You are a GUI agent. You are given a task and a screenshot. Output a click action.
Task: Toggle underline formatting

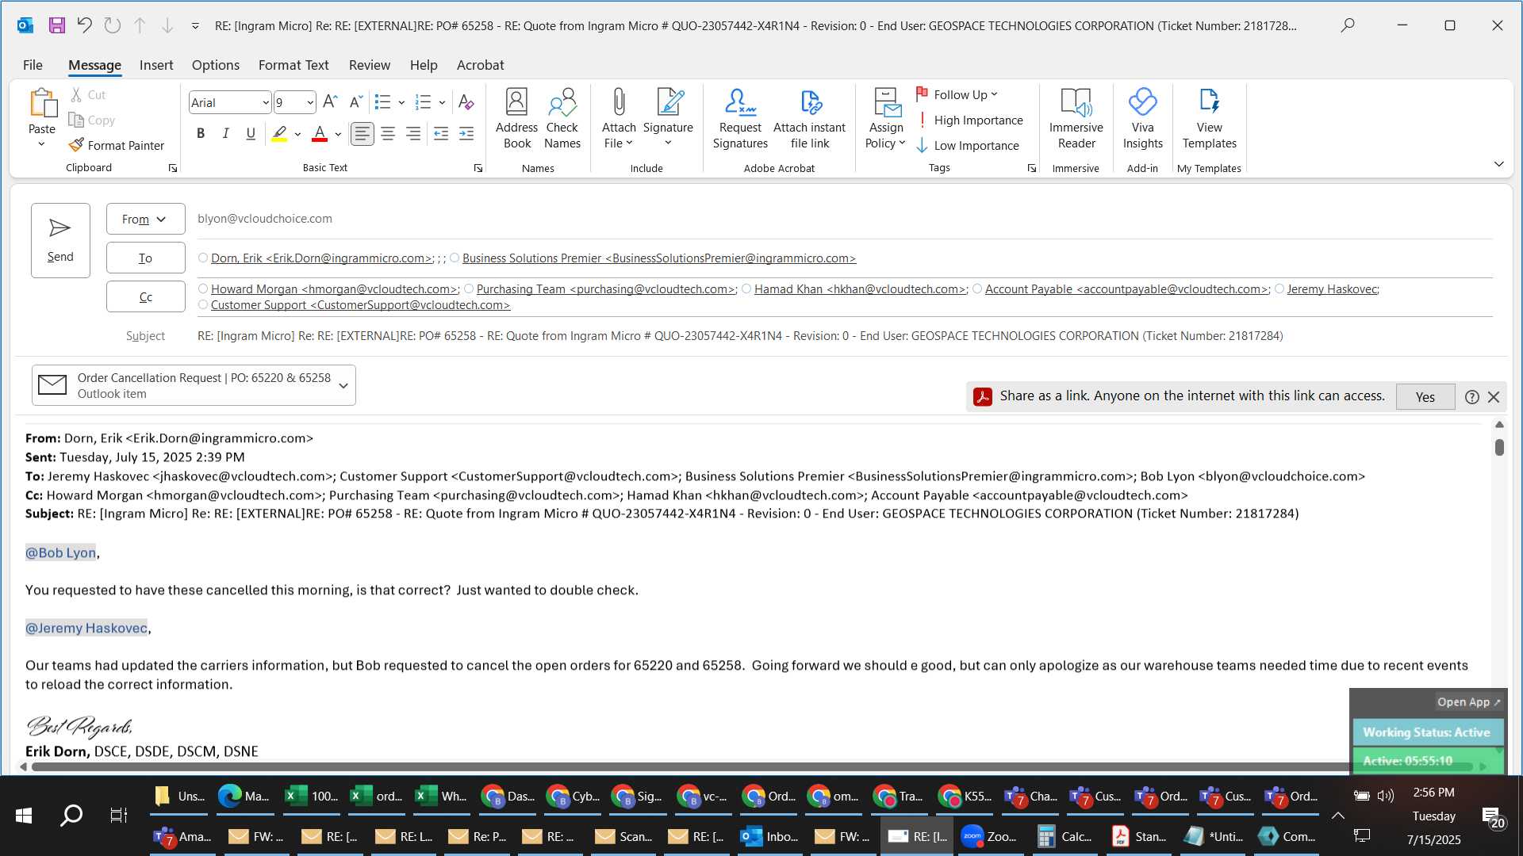[x=251, y=133]
